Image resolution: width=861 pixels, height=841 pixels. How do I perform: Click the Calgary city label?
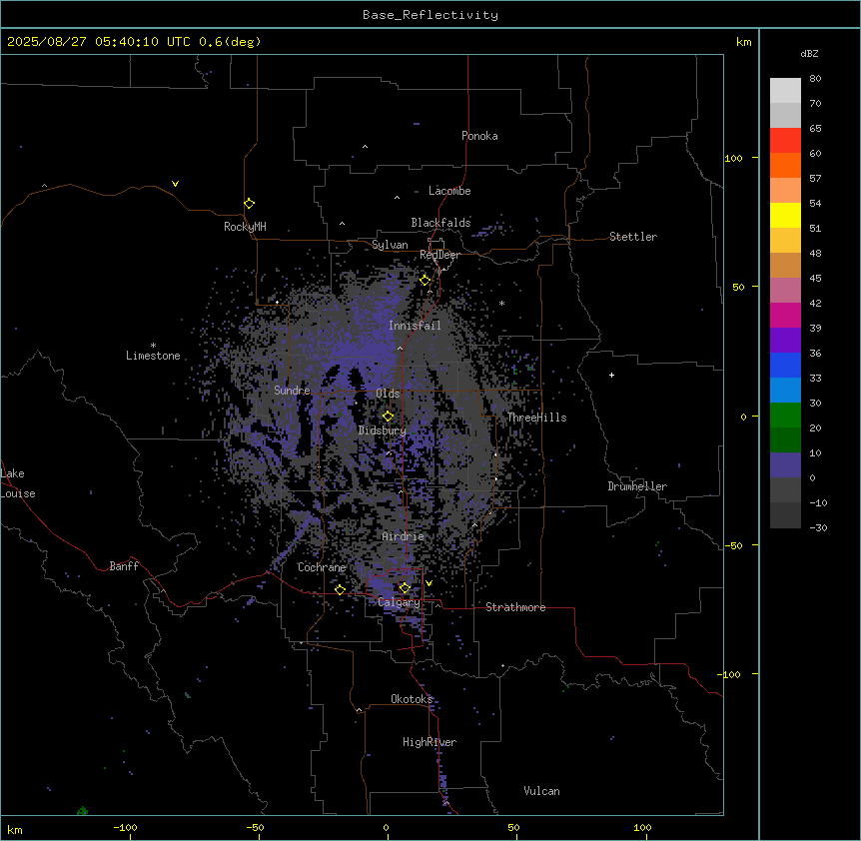(x=399, y=602)
